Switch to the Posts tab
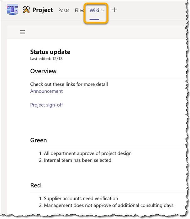Viewport: 190px width, 219px height. point(64,10)
